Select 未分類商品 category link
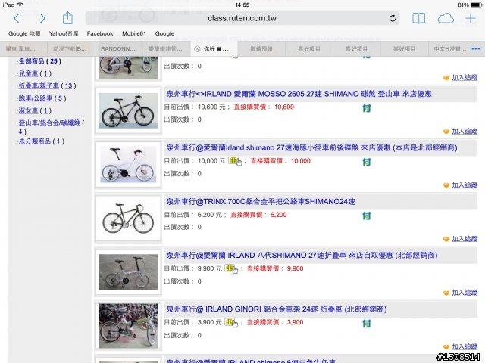Image resolution: width=485 pixels, height=363 pixels. [x=35, y=141]
